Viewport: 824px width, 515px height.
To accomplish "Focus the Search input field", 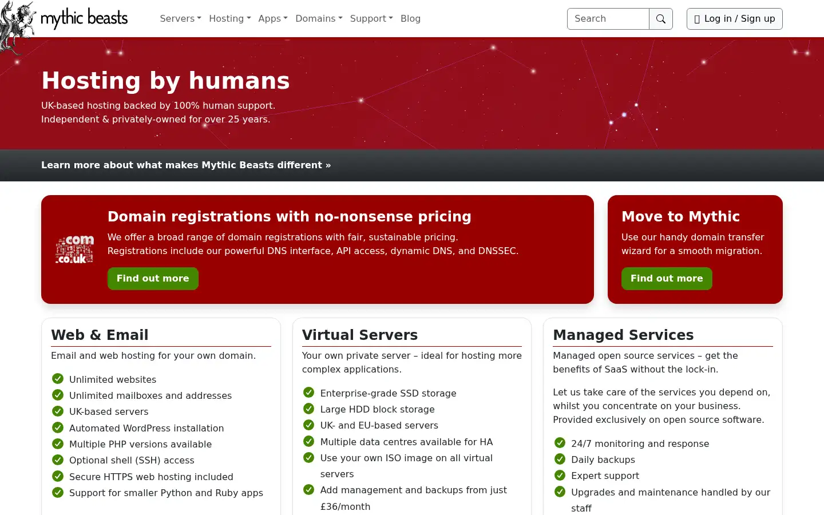I will click(608, 19).
